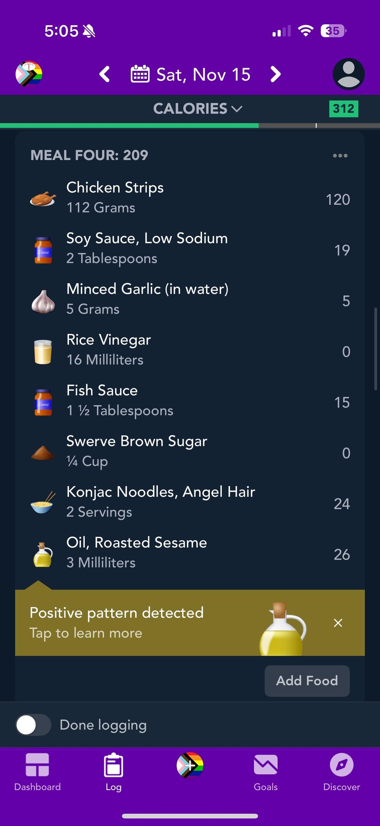This screenshot has width=380, height=826.
Task: Select the Konjac Noodles, Angel Hair entry
Action: tap(190, 502)
